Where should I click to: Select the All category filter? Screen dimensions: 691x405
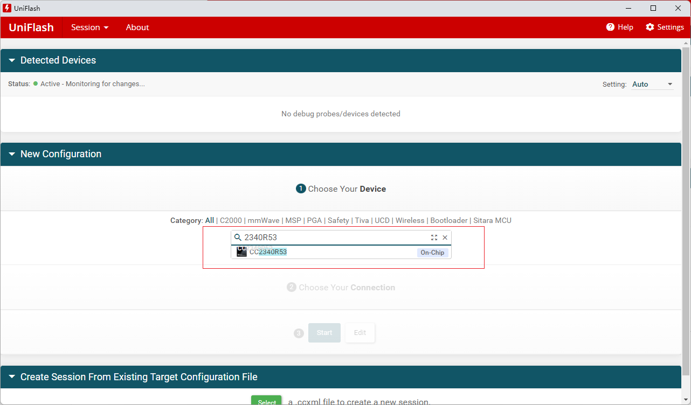point(210,220)
